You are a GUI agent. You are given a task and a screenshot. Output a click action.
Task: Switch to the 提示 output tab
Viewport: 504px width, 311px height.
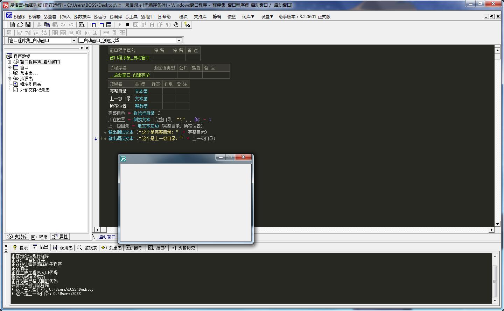pos(20,247)
